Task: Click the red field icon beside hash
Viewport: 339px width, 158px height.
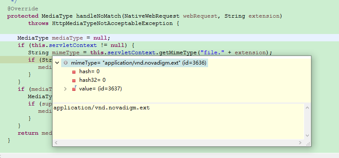Action: click(x=74, y=72)
